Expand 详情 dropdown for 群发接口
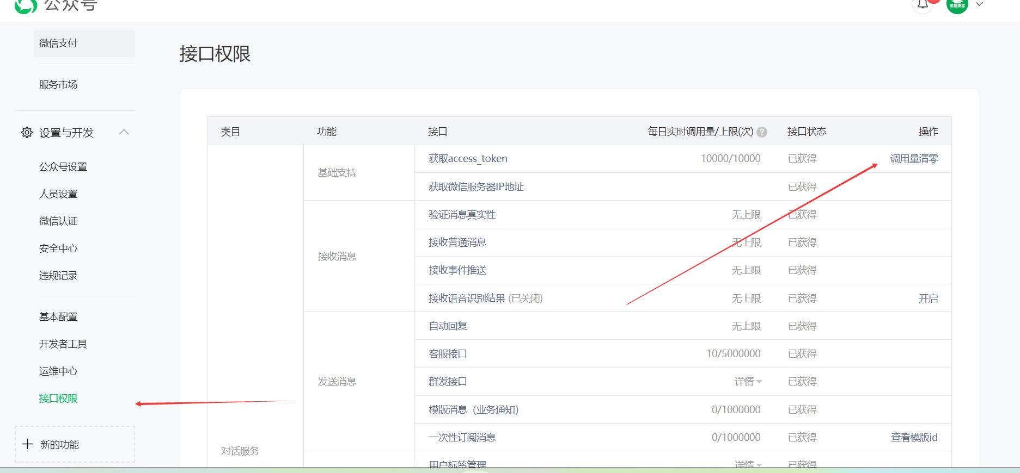 click(748, 382)
